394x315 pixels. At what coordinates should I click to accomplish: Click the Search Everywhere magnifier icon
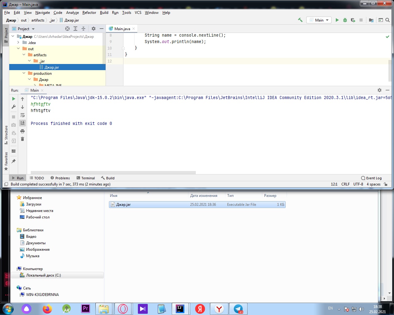pyautogui.click(x=388, y=20)
